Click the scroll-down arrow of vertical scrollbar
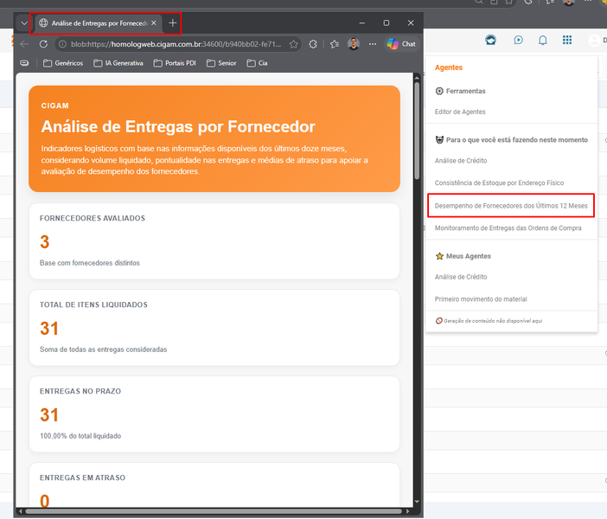 (417, 502)
